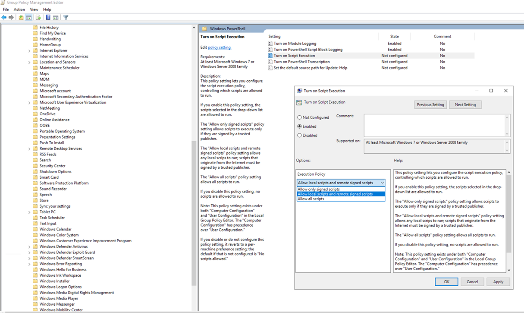Open the 'policy setting' edit link

tap(220, 47)
